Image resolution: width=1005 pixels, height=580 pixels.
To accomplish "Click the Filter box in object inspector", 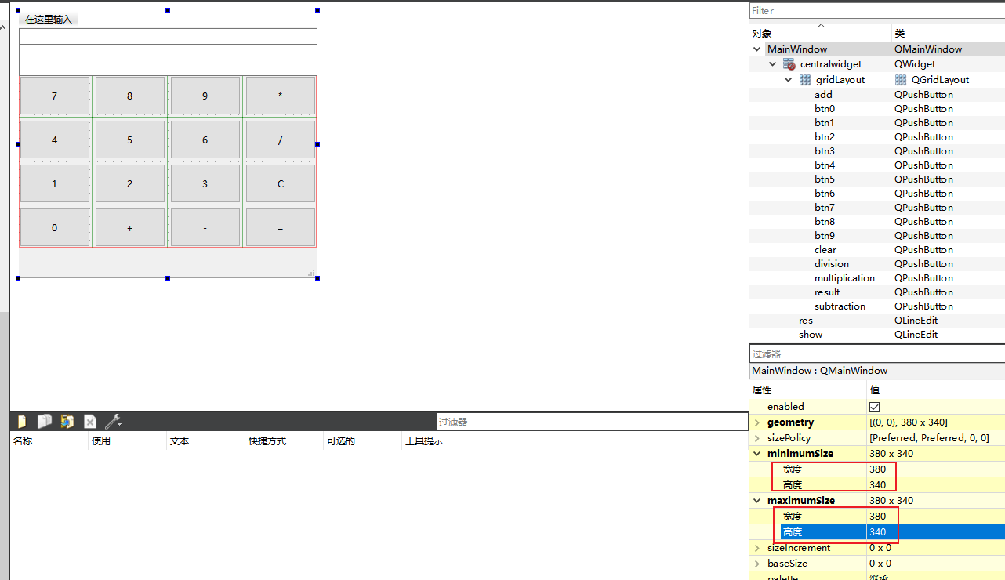I will [x=876, y=11].
